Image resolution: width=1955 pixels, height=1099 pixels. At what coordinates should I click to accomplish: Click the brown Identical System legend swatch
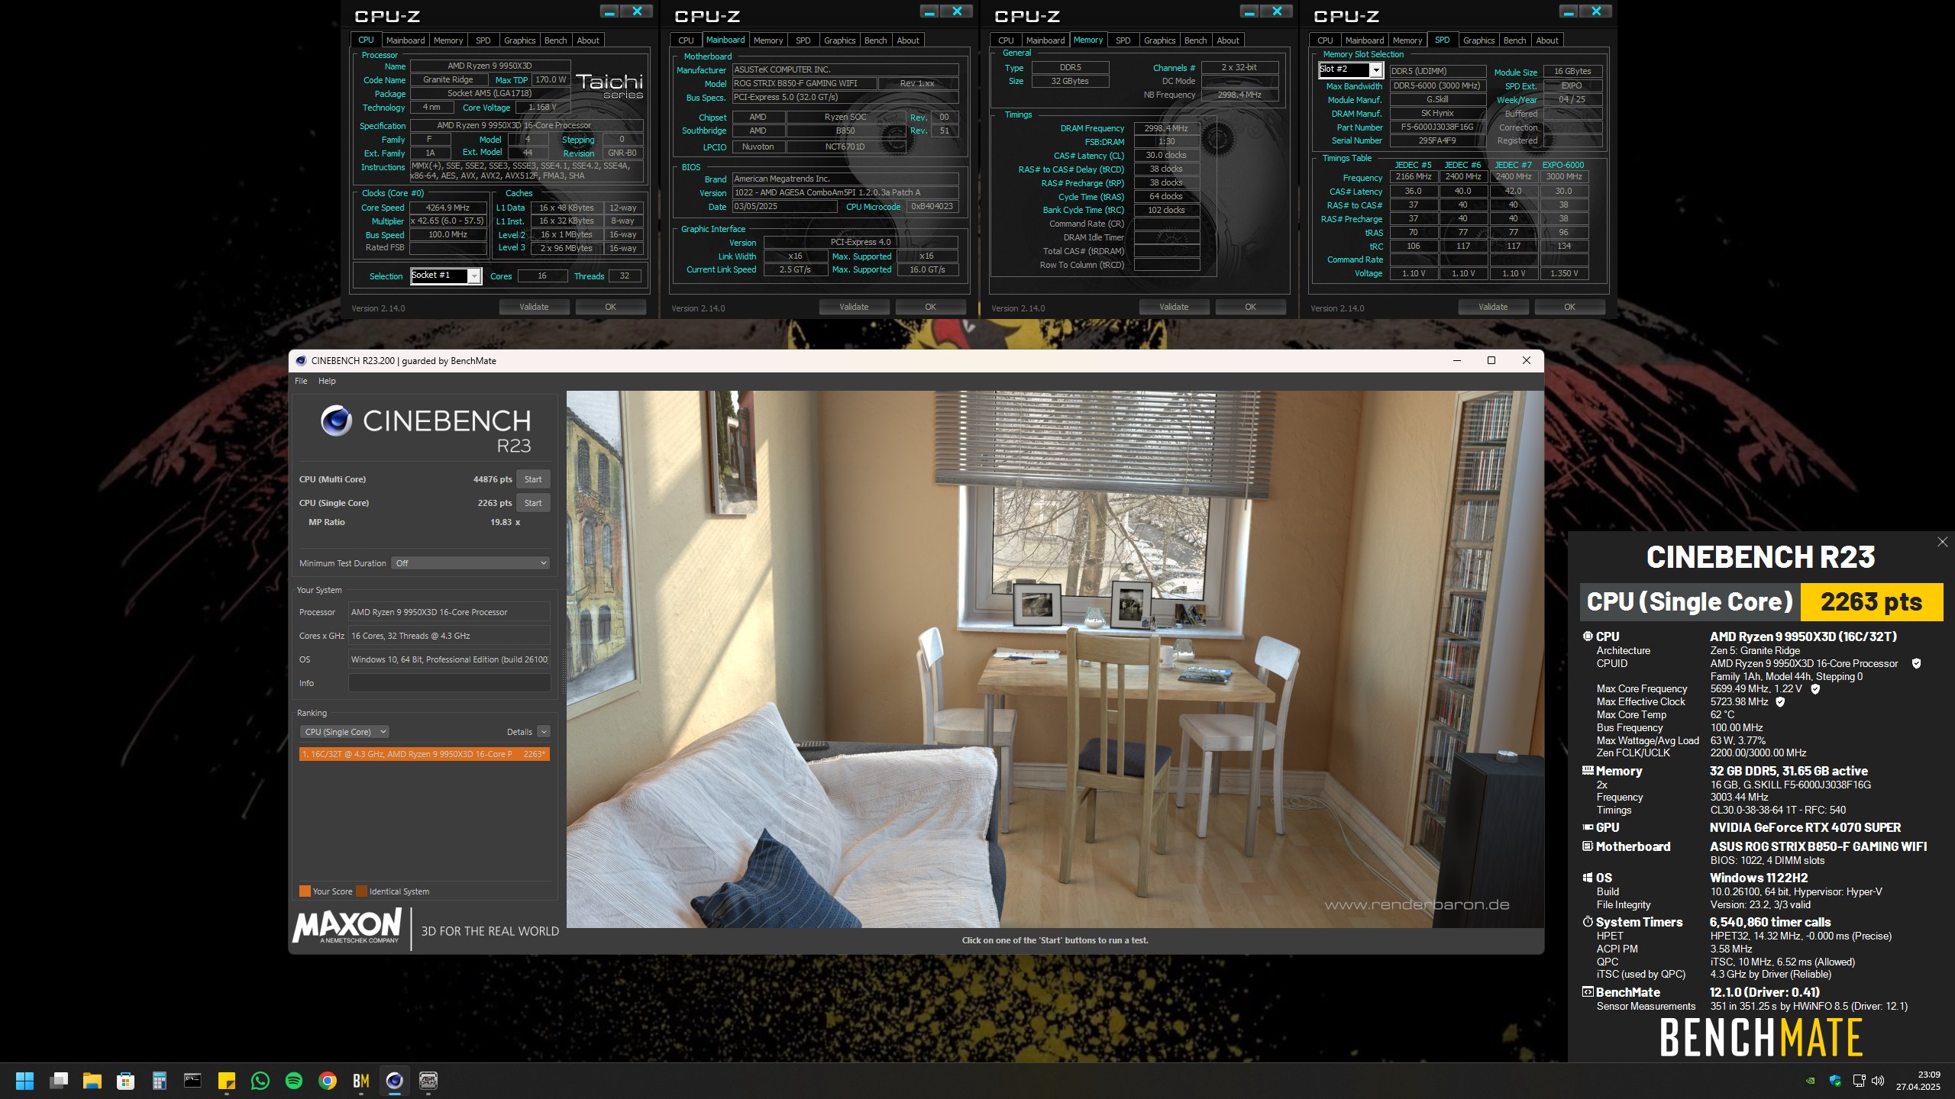361,891
